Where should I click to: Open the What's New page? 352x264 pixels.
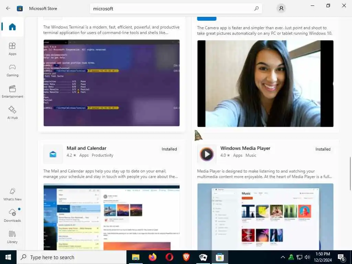click(x=12, y=194)
